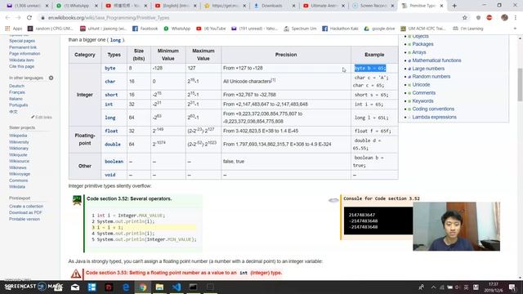The image size is (523, 294).
Task: Go to Keywords chapter
Action: [422, 100]
